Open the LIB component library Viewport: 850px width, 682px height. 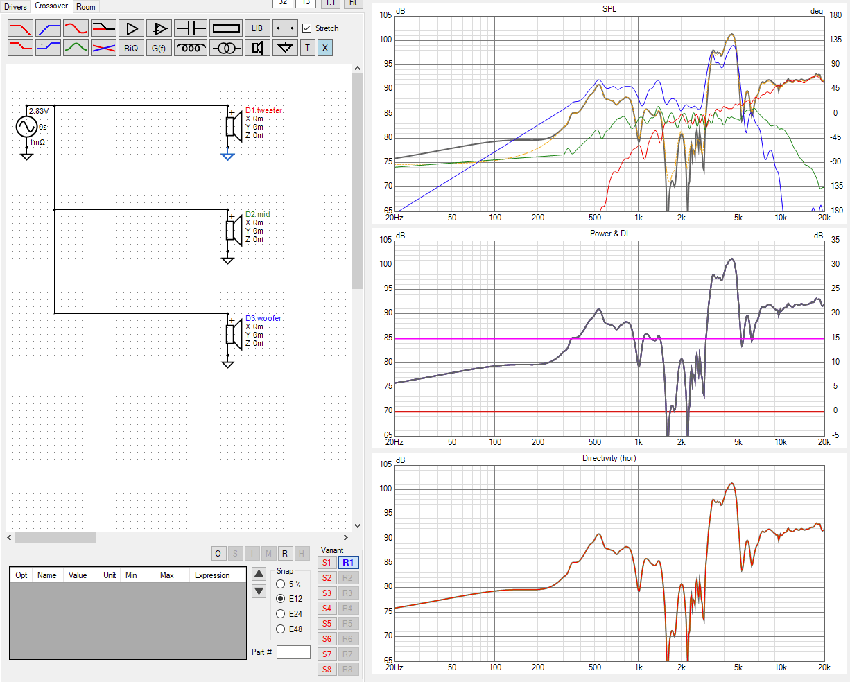[257, 28]
